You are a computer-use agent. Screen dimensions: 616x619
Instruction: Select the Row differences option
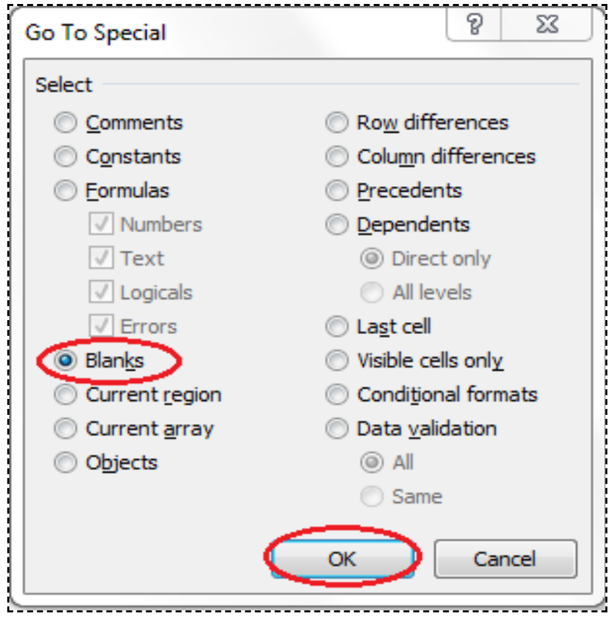pyautogui.click(x=338, y=123)
